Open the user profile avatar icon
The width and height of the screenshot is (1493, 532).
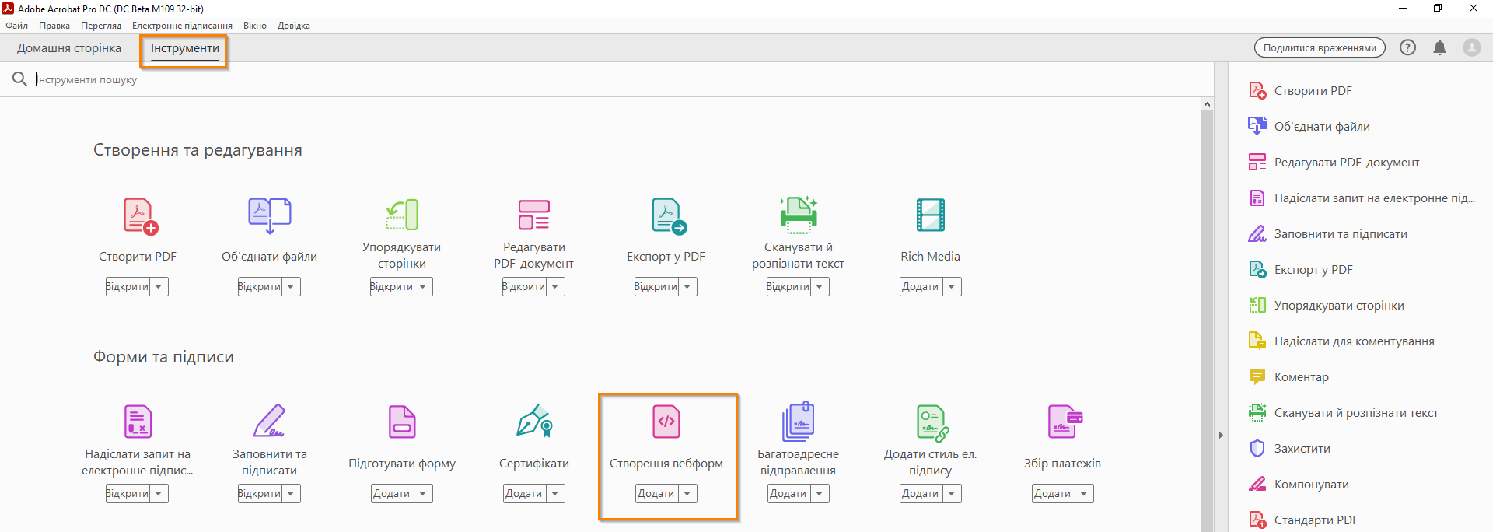[x=1472, y=47]
